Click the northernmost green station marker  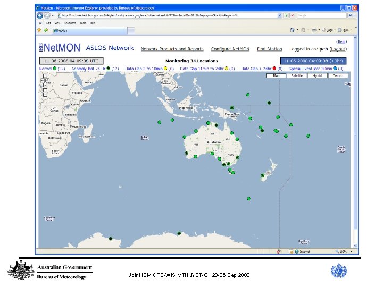[248, 95]
